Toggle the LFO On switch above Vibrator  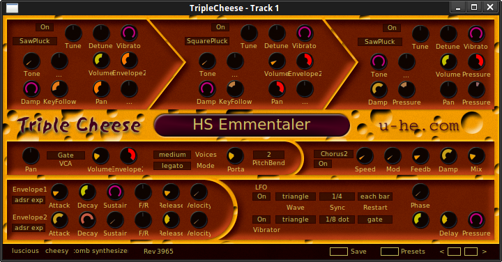[261, 219]
